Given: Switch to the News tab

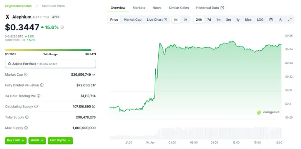Looking at the screenshot, I should click(x=157, y=8).
